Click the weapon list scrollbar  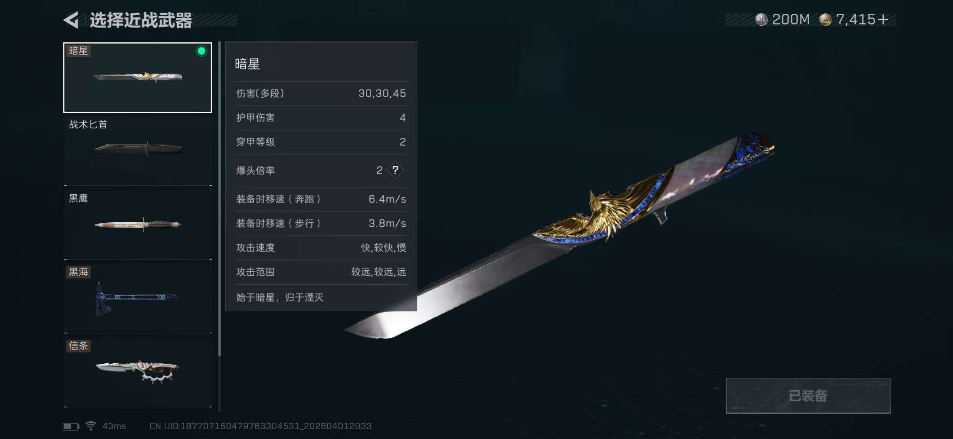219,199
